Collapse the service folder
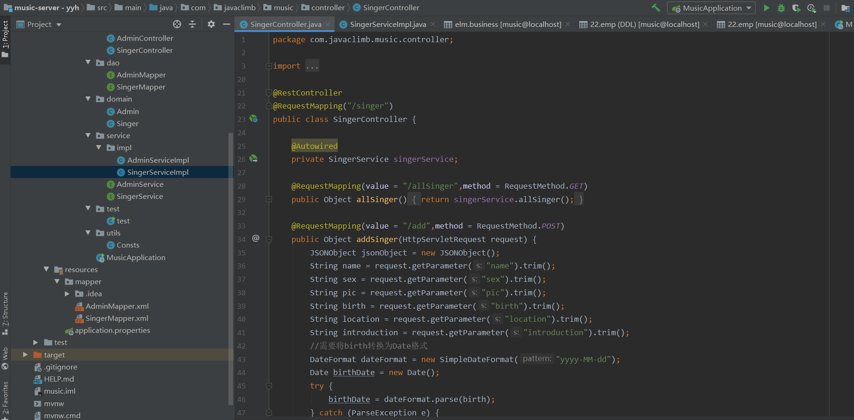Image resolution: width=854 pixels, height=420 pixels. coord(88,135)
